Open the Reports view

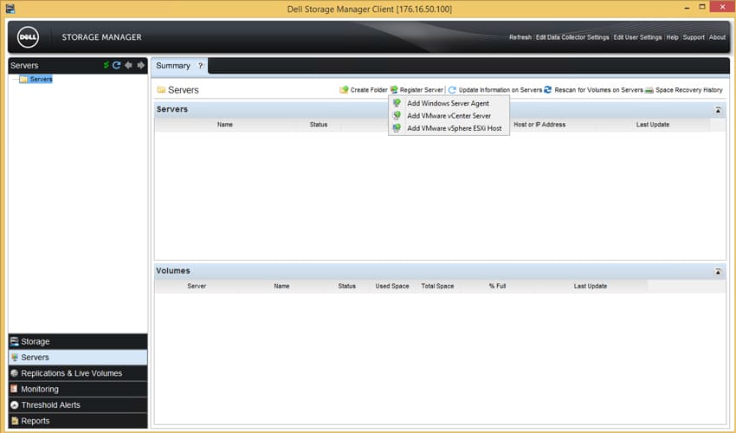click(78, 421)
